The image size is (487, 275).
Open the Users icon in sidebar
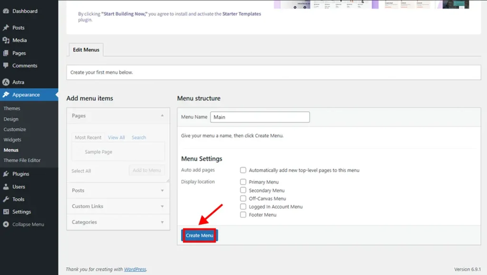pyautogui.click(x=7, y=186)
